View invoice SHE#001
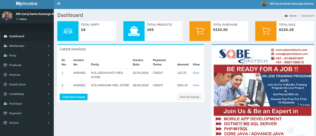 coord(196,85)
